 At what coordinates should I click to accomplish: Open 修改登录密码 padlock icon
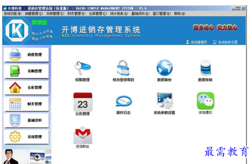123,68
